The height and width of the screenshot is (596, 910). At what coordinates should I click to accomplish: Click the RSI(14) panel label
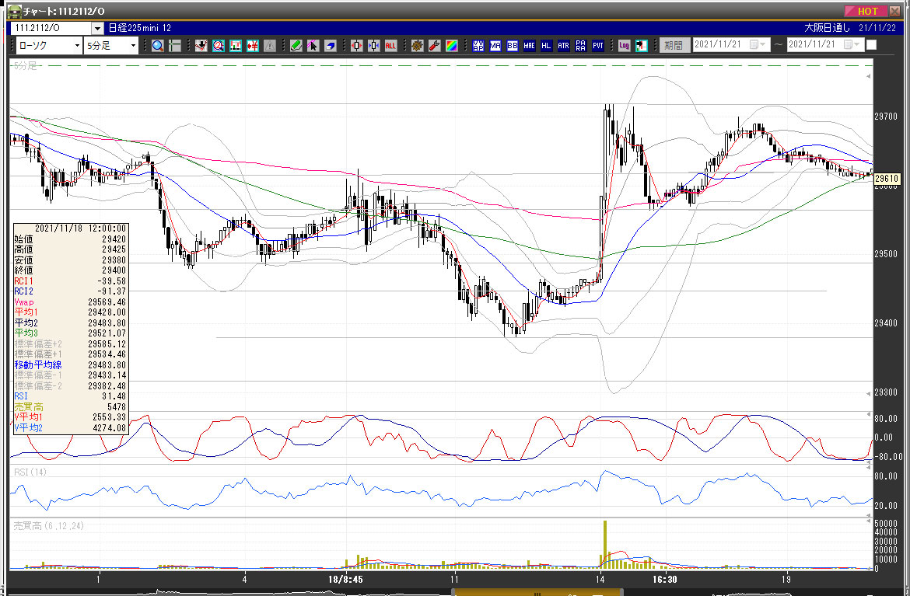pos(30,472)
